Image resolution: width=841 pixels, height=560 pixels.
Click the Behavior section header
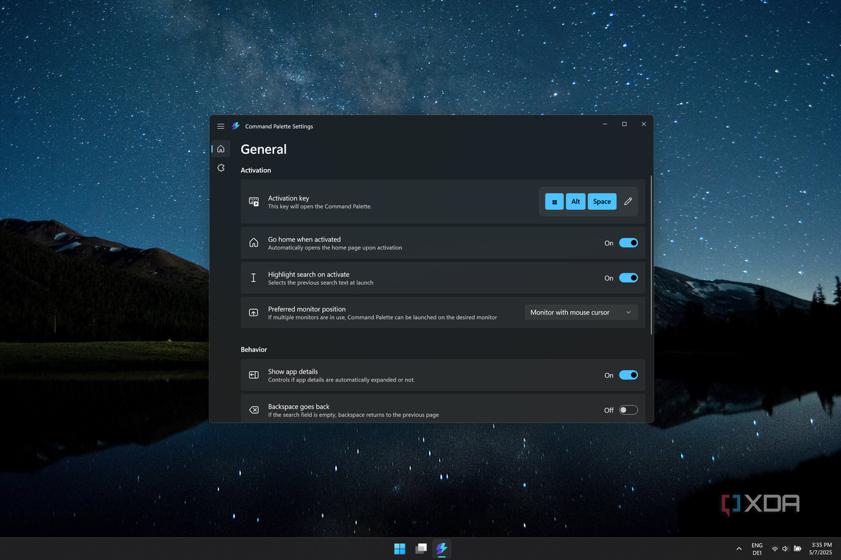(254, 350)
